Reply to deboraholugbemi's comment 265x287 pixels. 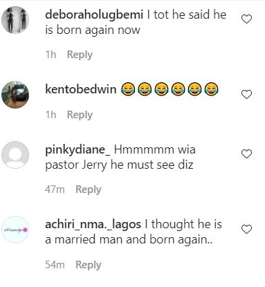[x=80, y=55]
